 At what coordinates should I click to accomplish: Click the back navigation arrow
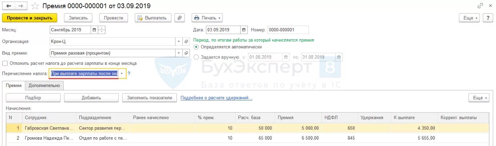tap(9, 6)
